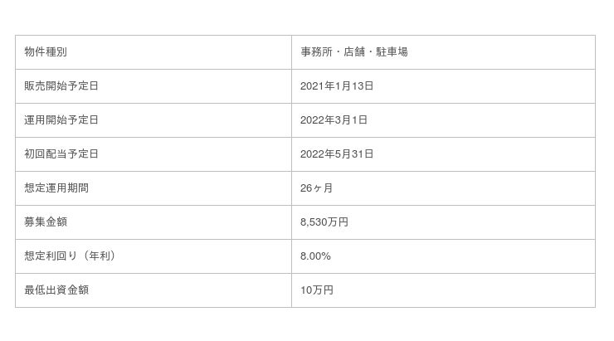Click the 募集金額 label cell

pos(46,222)
